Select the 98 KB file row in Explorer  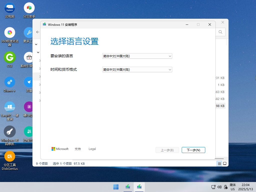(x=220, y=106)
